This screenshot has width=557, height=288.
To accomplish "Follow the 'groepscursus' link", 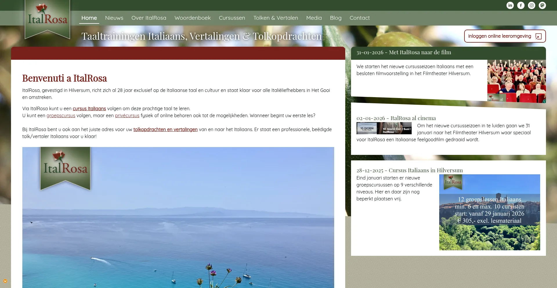I will click(x=61, y=115).
